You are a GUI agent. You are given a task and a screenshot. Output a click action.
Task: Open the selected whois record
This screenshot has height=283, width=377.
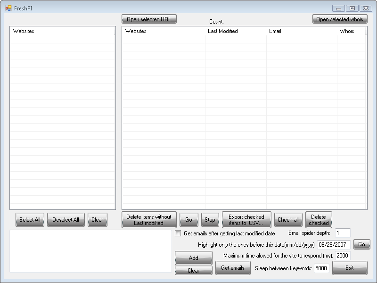340,19
